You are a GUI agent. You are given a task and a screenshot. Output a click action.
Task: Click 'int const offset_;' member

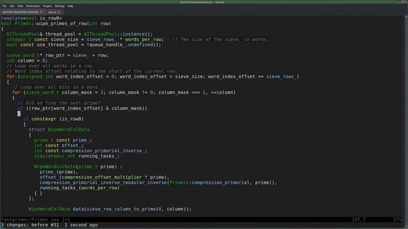59,146
